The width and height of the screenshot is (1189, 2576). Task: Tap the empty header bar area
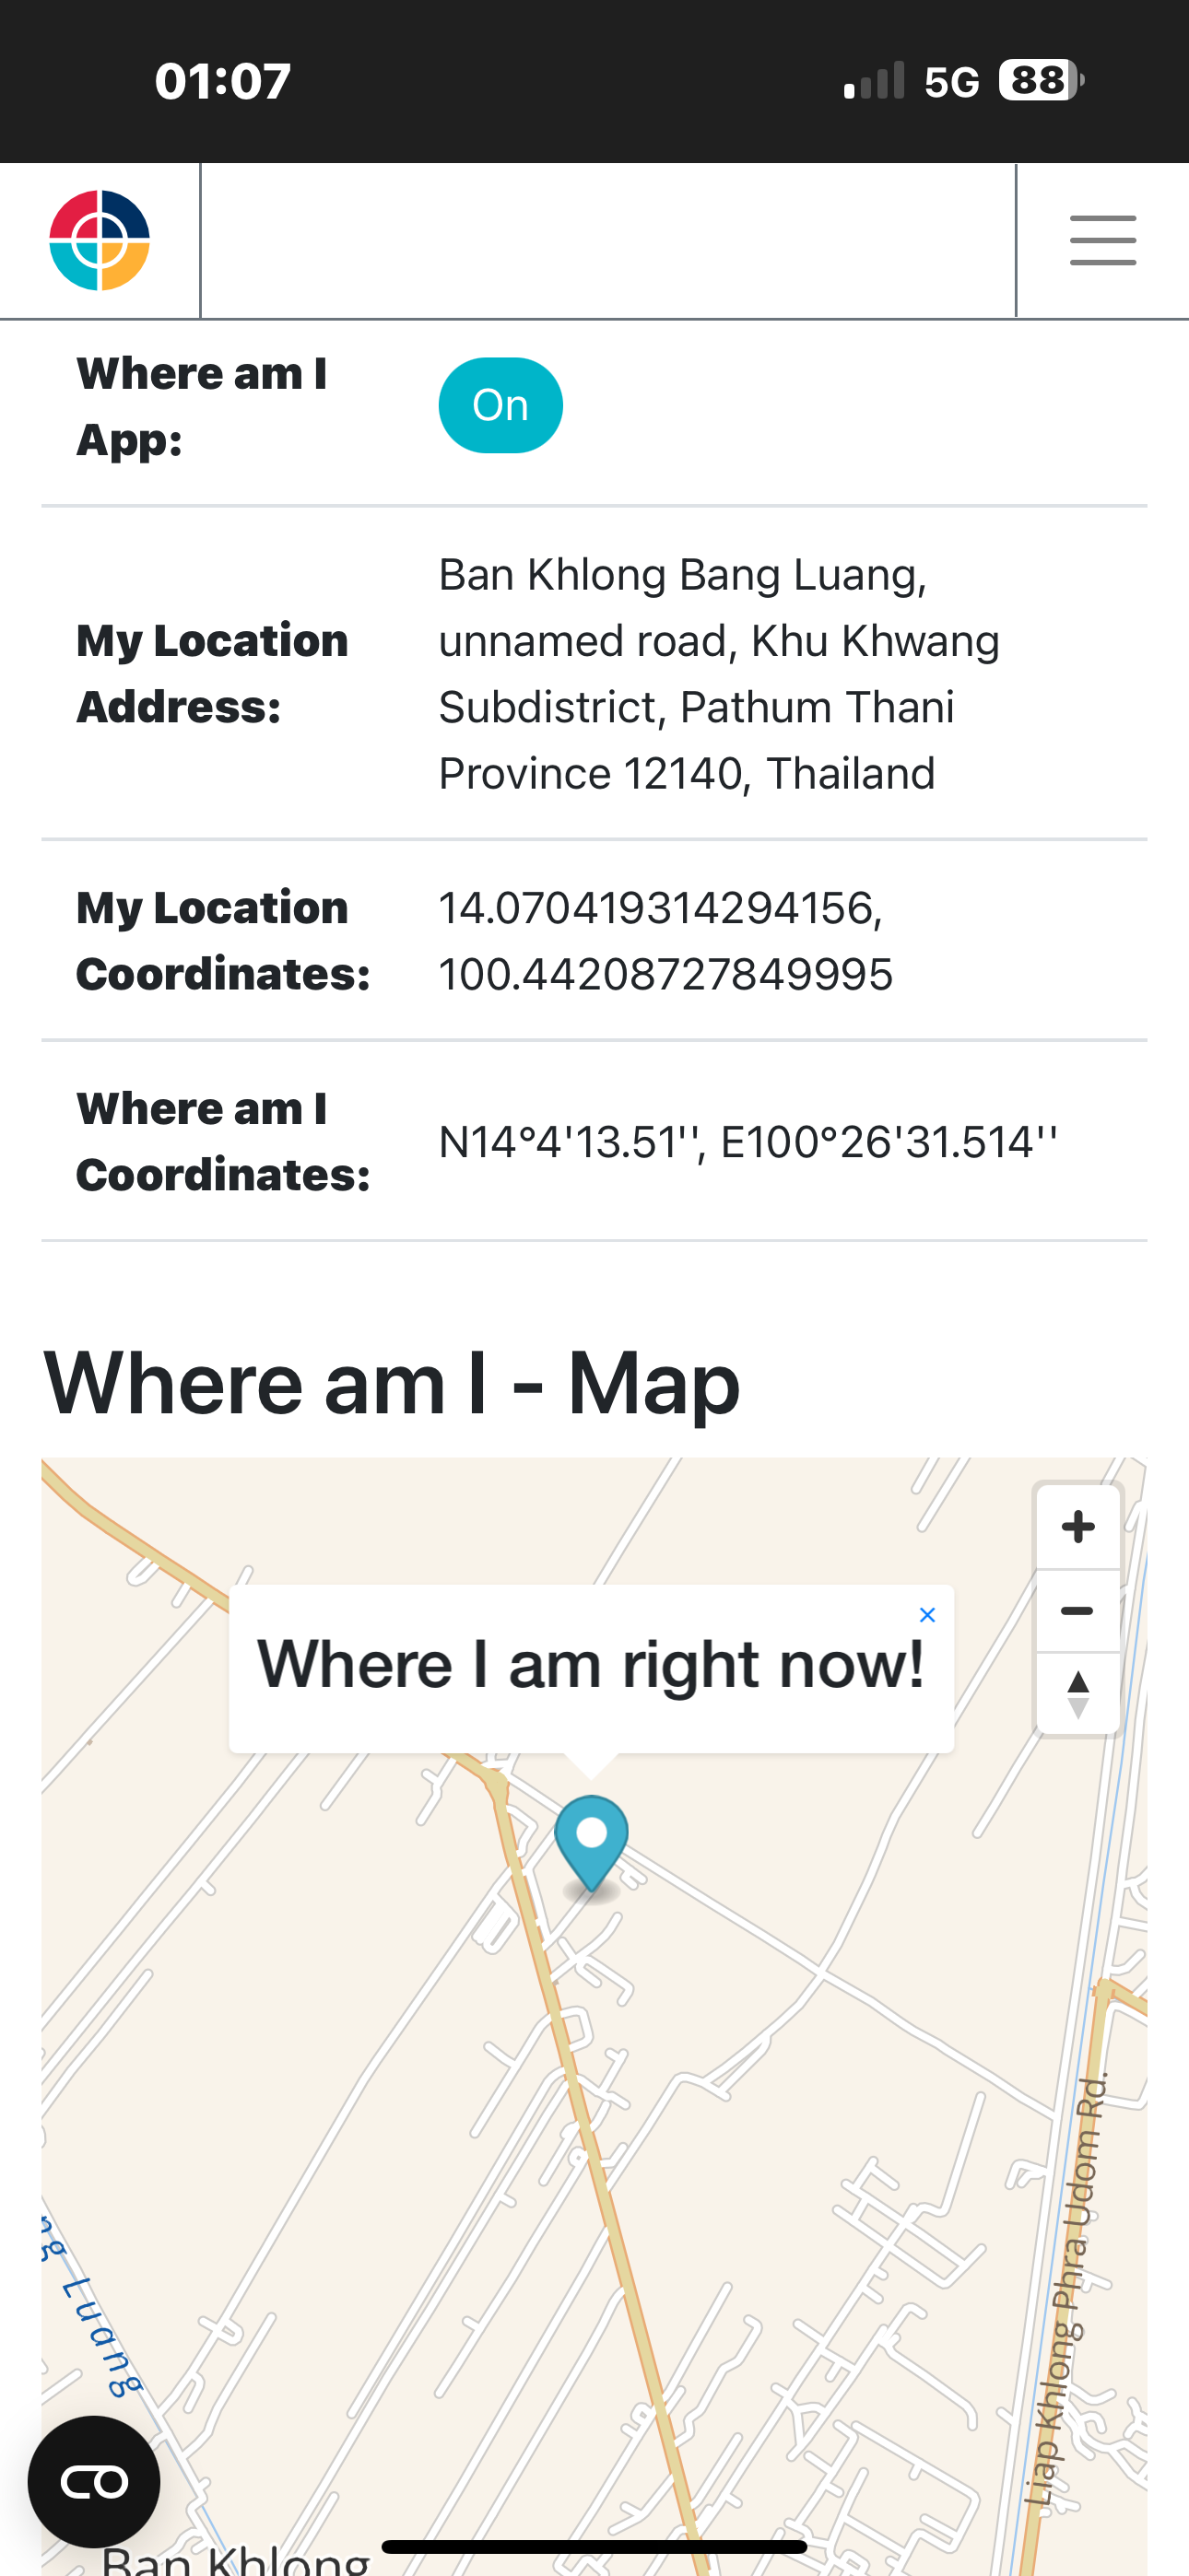coord(607,240)
